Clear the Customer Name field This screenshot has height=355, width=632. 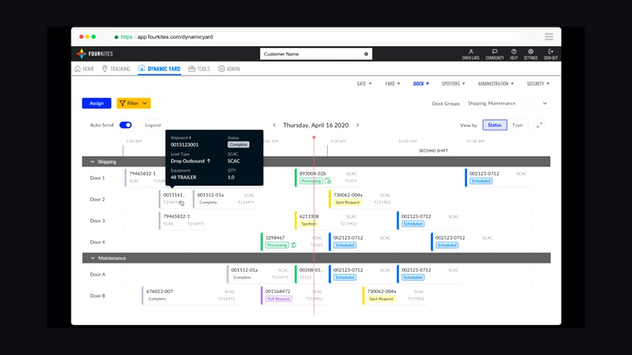(x=366, y=54)
